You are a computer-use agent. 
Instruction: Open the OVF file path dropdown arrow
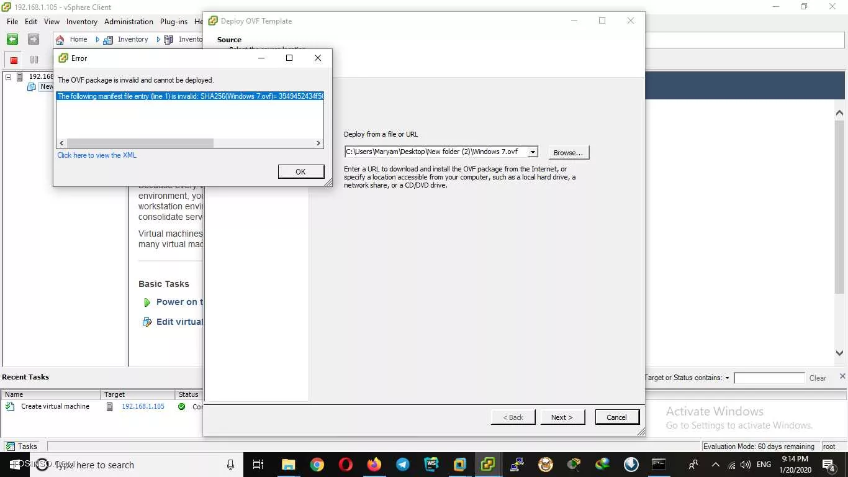pyautogui.click(x=533, y=152)
